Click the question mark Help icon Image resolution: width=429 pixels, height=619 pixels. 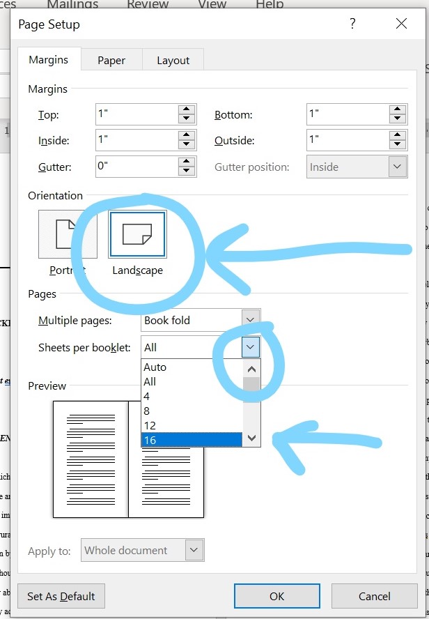(x=353, y=24)
